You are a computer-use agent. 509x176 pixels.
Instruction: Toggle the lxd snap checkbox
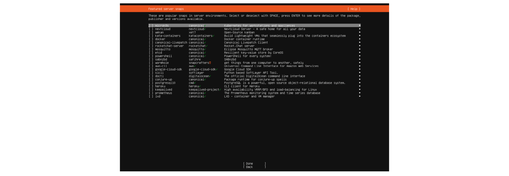[151, 96]
